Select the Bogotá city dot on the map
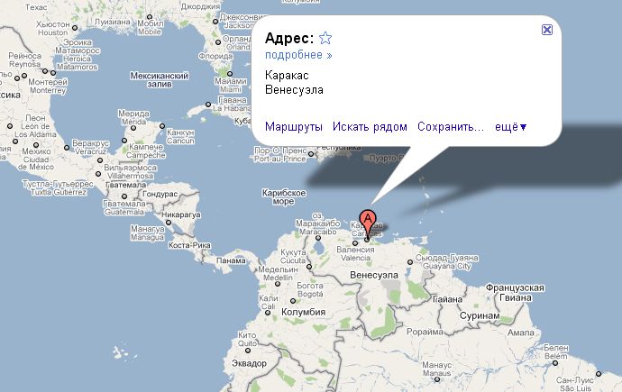 tap(293, 301)
